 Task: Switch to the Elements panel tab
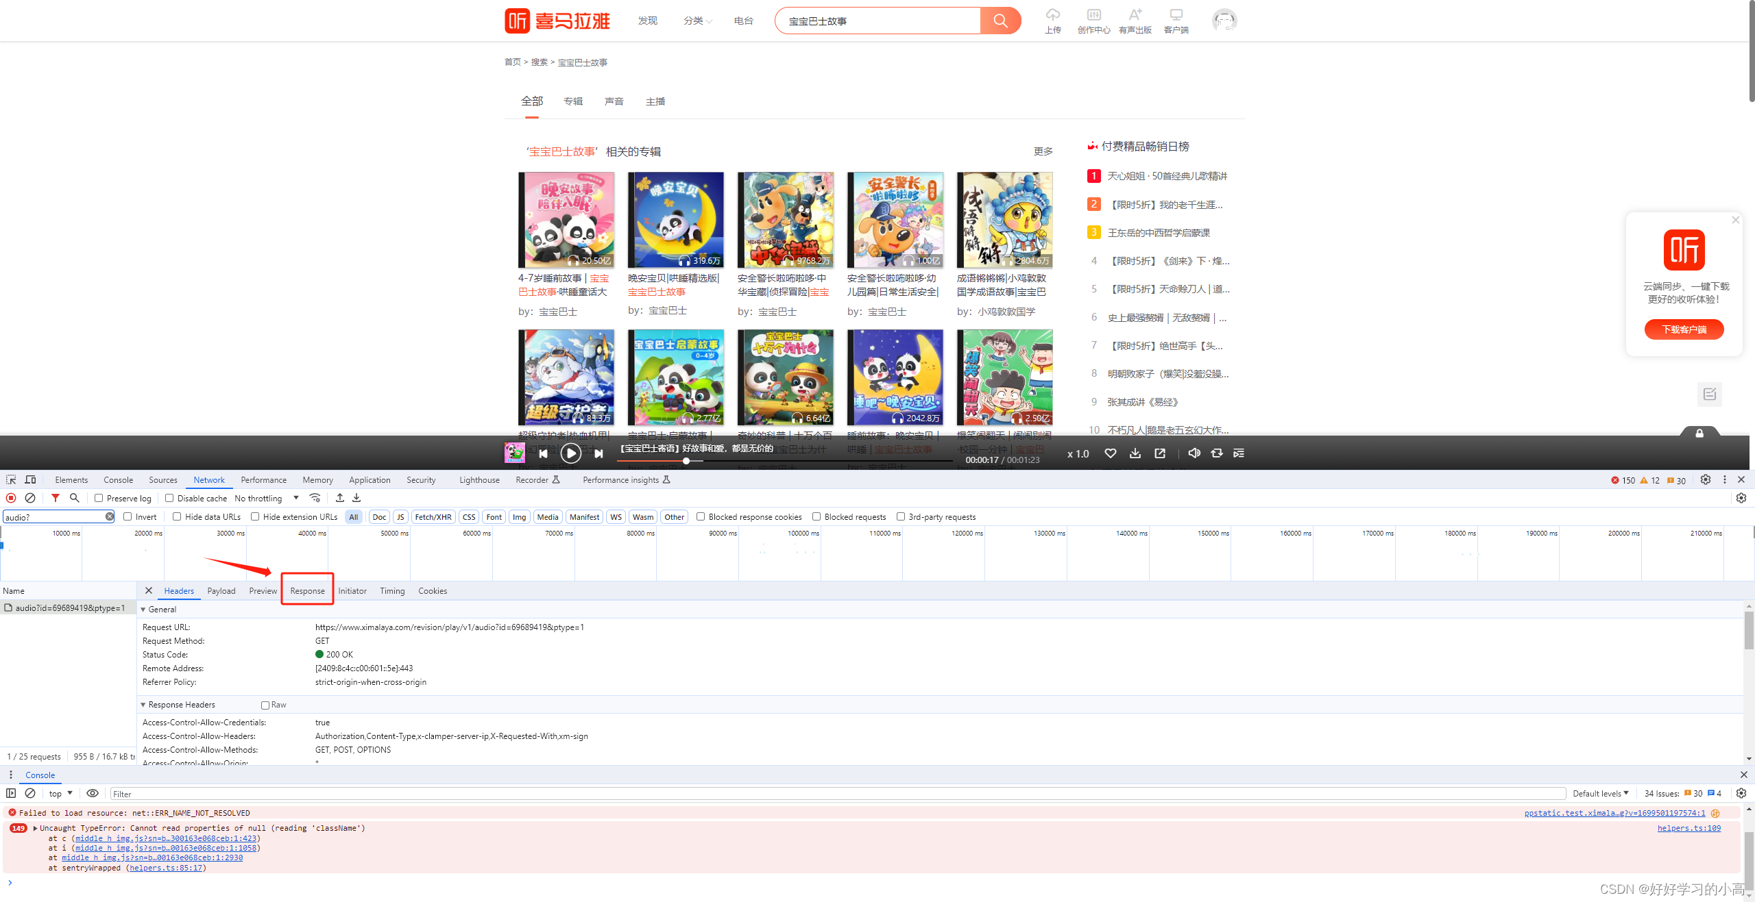[x=71, y=479]
